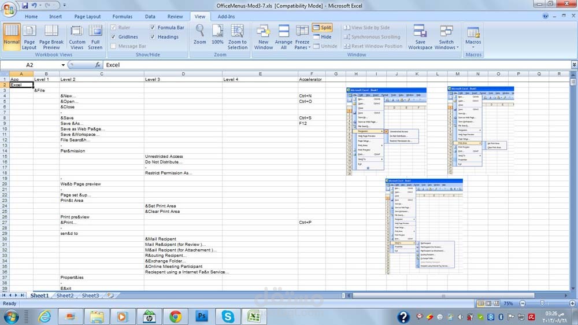Click the 75% zoom level
The width and height of the screenshot is (578, 325).
[508, 303]
